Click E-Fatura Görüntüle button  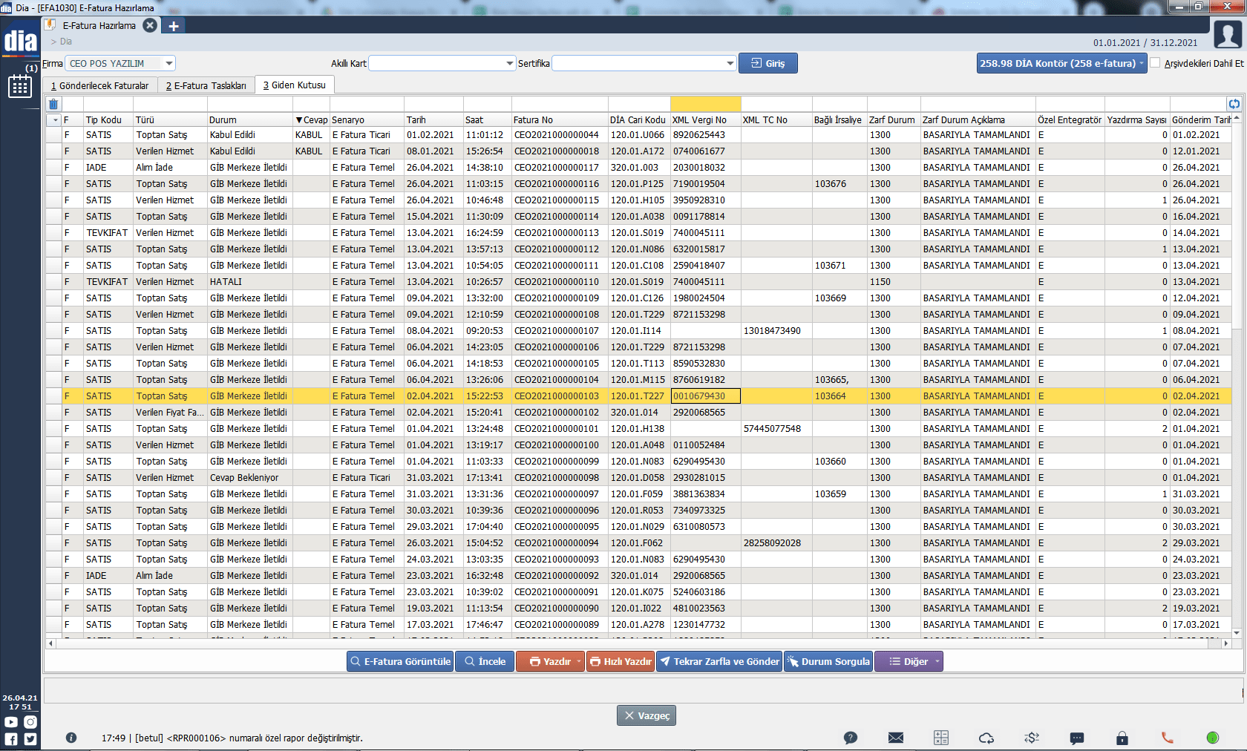click(400, 661)
